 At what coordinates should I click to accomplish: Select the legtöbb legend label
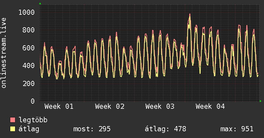(x=33, y=120)
